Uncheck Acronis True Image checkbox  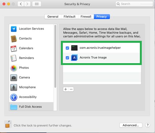coord(67,58)
